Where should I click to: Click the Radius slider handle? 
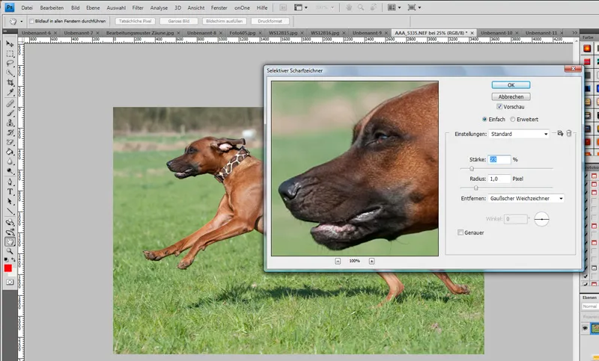tap(475, 188)
